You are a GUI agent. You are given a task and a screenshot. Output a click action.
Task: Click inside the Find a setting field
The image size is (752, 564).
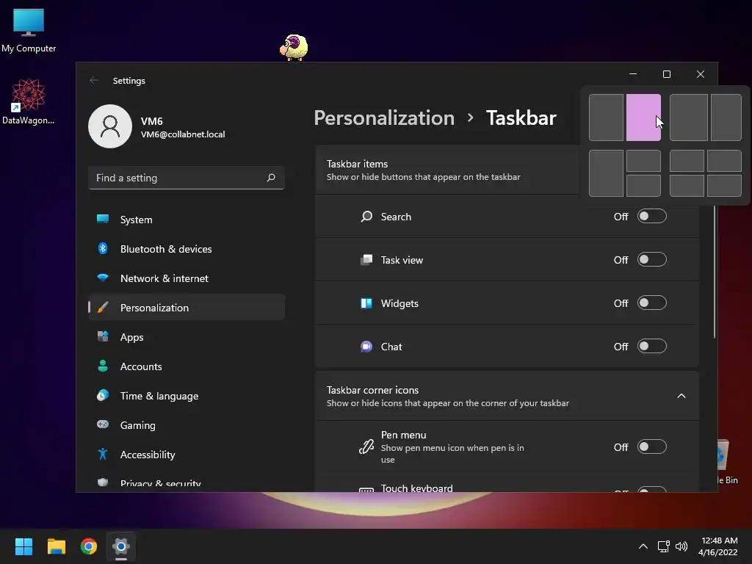(187, 178)
